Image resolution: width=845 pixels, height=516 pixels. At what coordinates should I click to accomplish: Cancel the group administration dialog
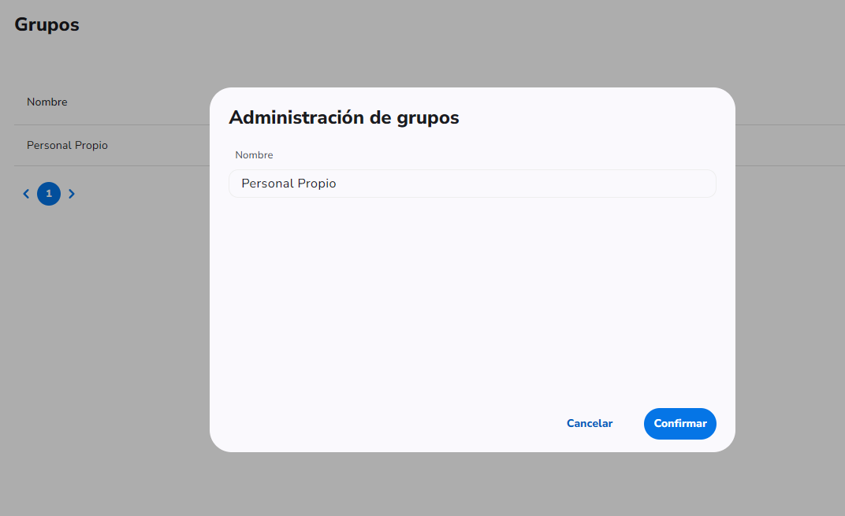tap(590, 423)
